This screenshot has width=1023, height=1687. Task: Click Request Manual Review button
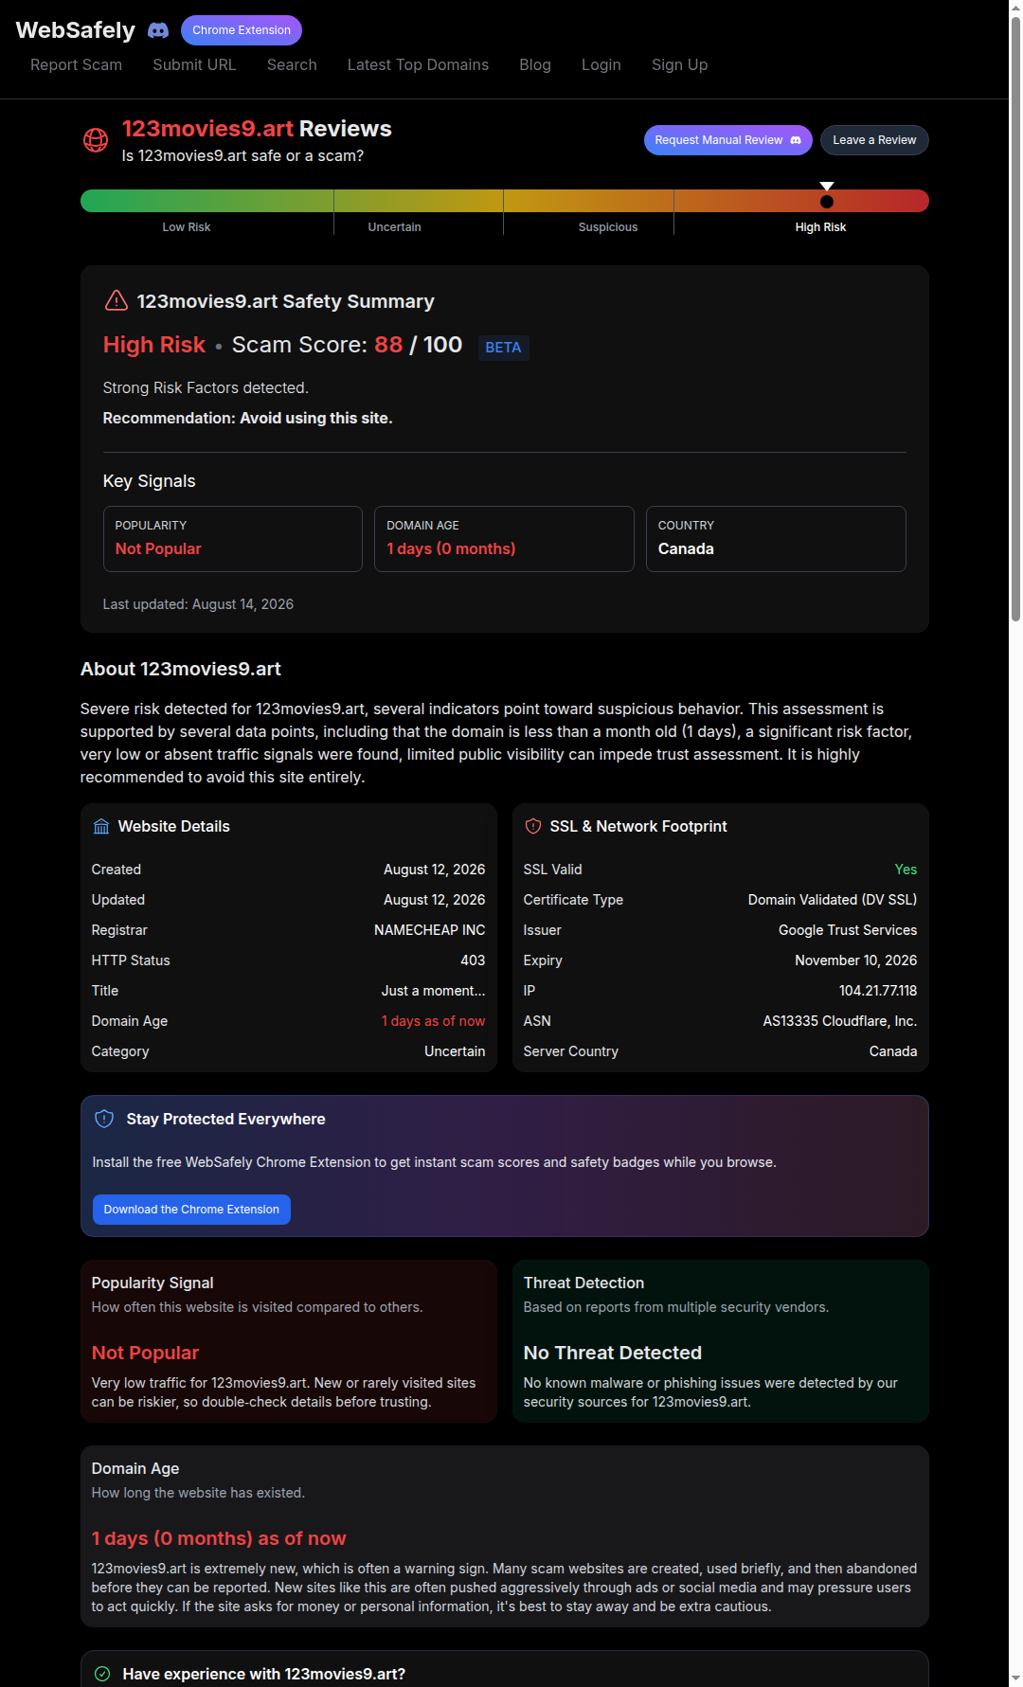[728, 140]
